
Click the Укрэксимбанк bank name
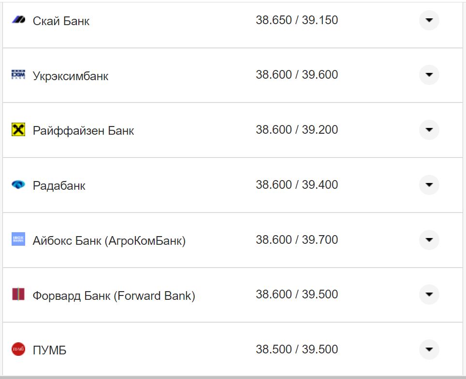point(71,76)
